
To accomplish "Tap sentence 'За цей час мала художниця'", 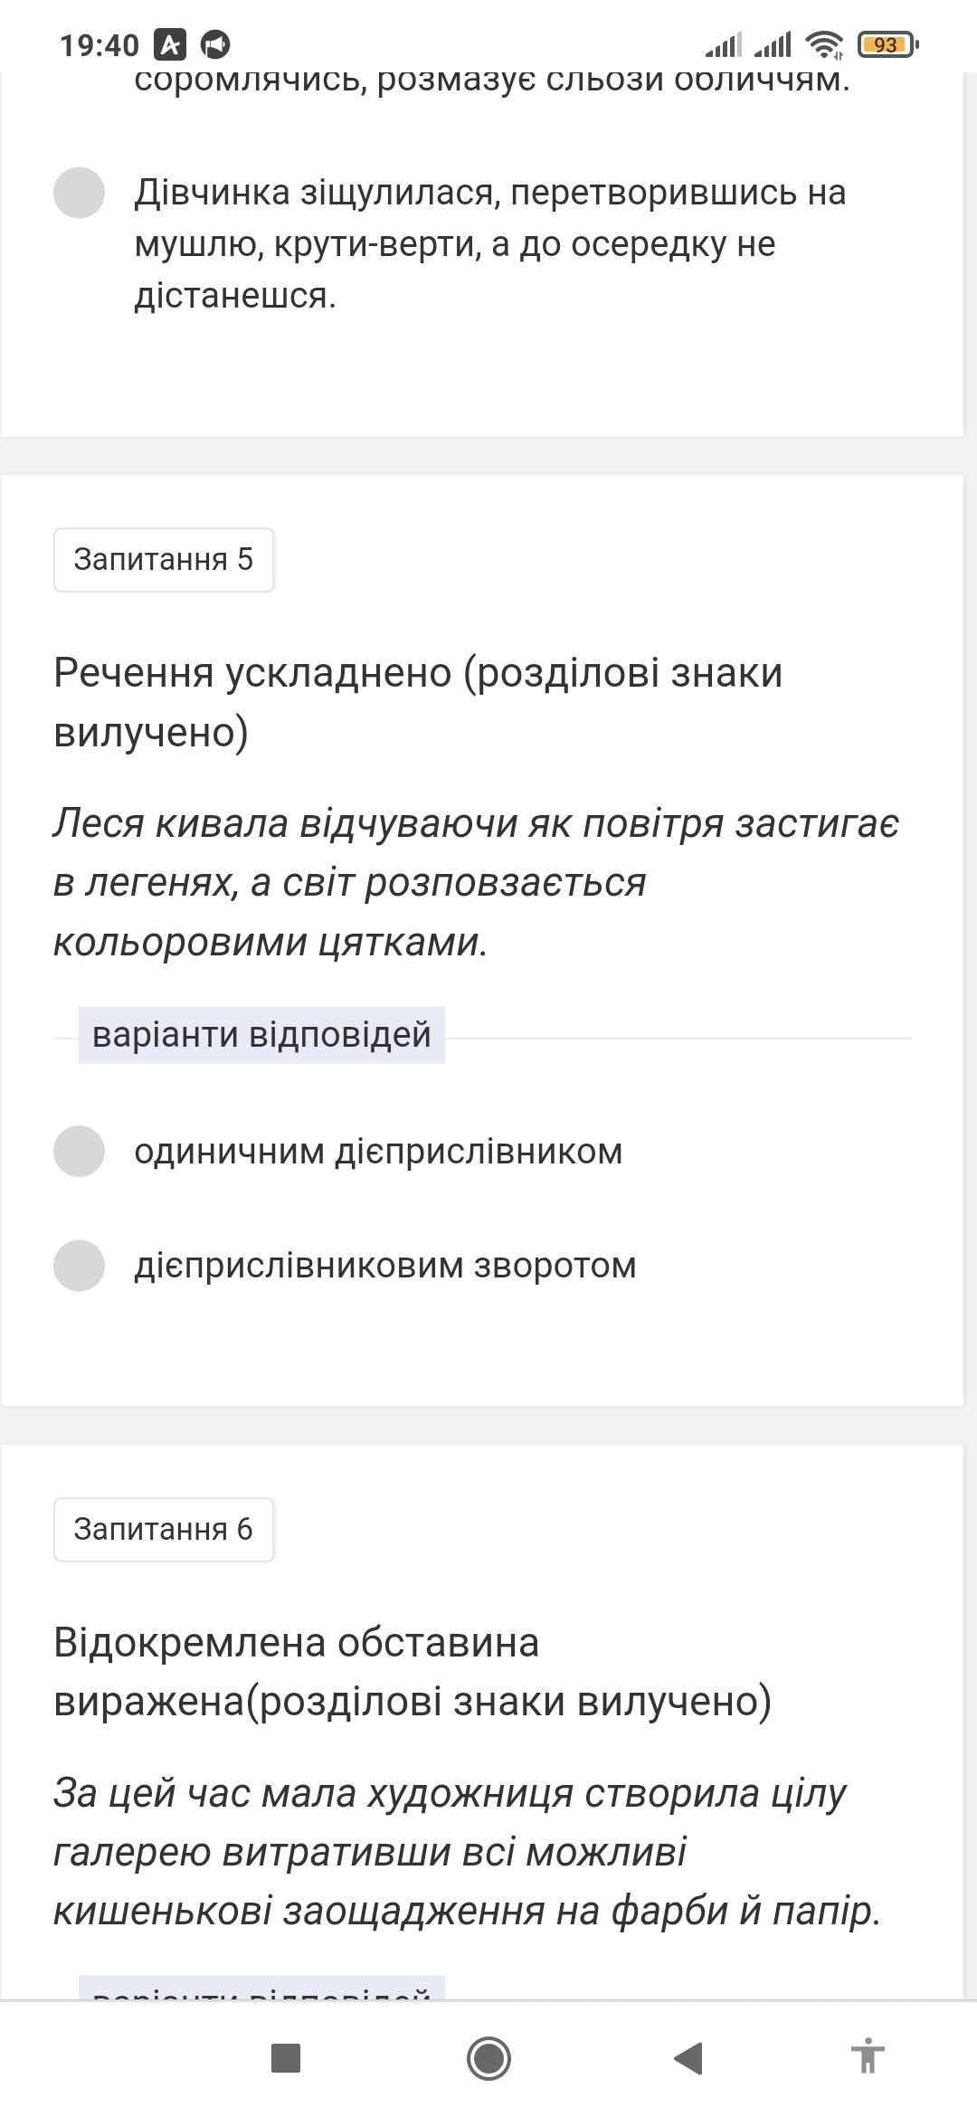I will [x=468, y=1852].
